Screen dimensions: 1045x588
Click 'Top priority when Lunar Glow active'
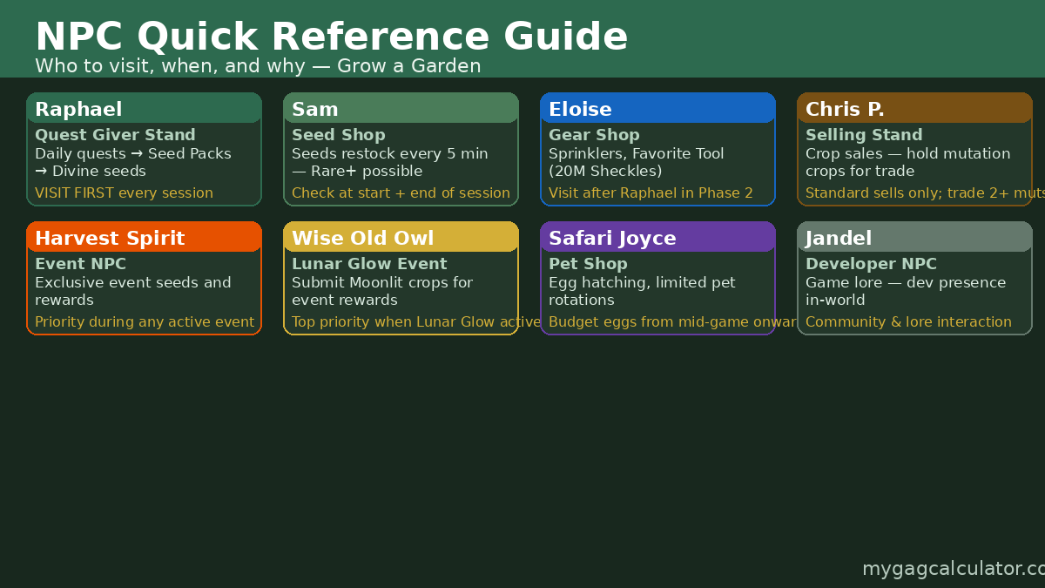[x=416, y=322]
